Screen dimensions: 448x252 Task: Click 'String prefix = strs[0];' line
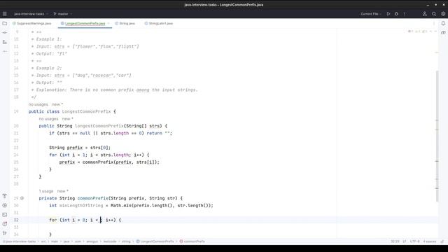click(80, 148)
